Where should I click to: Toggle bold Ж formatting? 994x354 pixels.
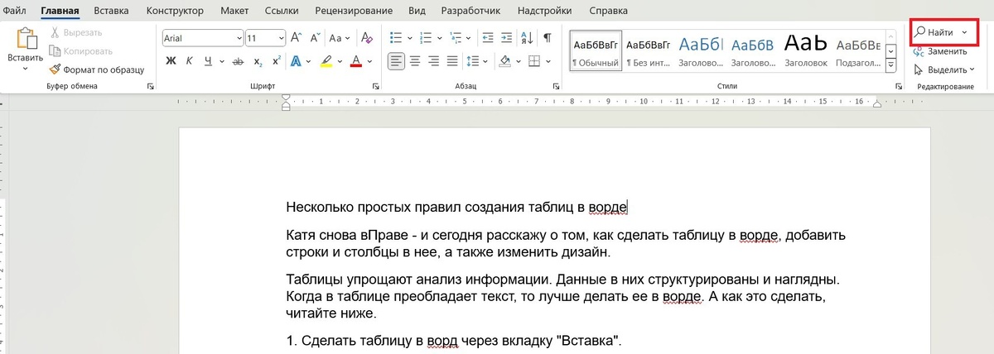(171, 61)
